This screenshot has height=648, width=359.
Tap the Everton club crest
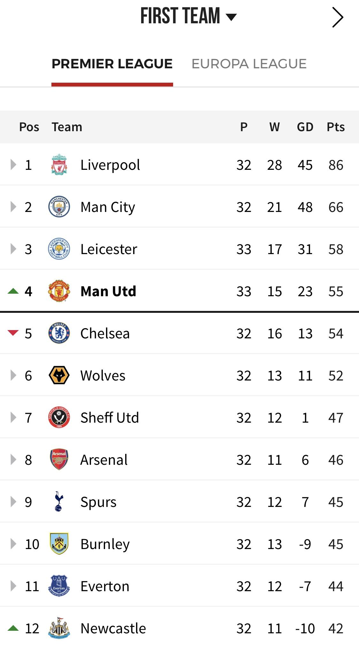(59, 586)
